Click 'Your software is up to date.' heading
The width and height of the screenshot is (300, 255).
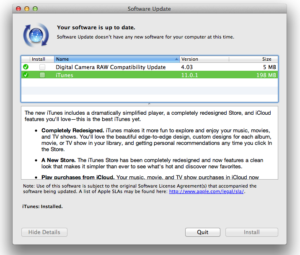coord(96,28)
